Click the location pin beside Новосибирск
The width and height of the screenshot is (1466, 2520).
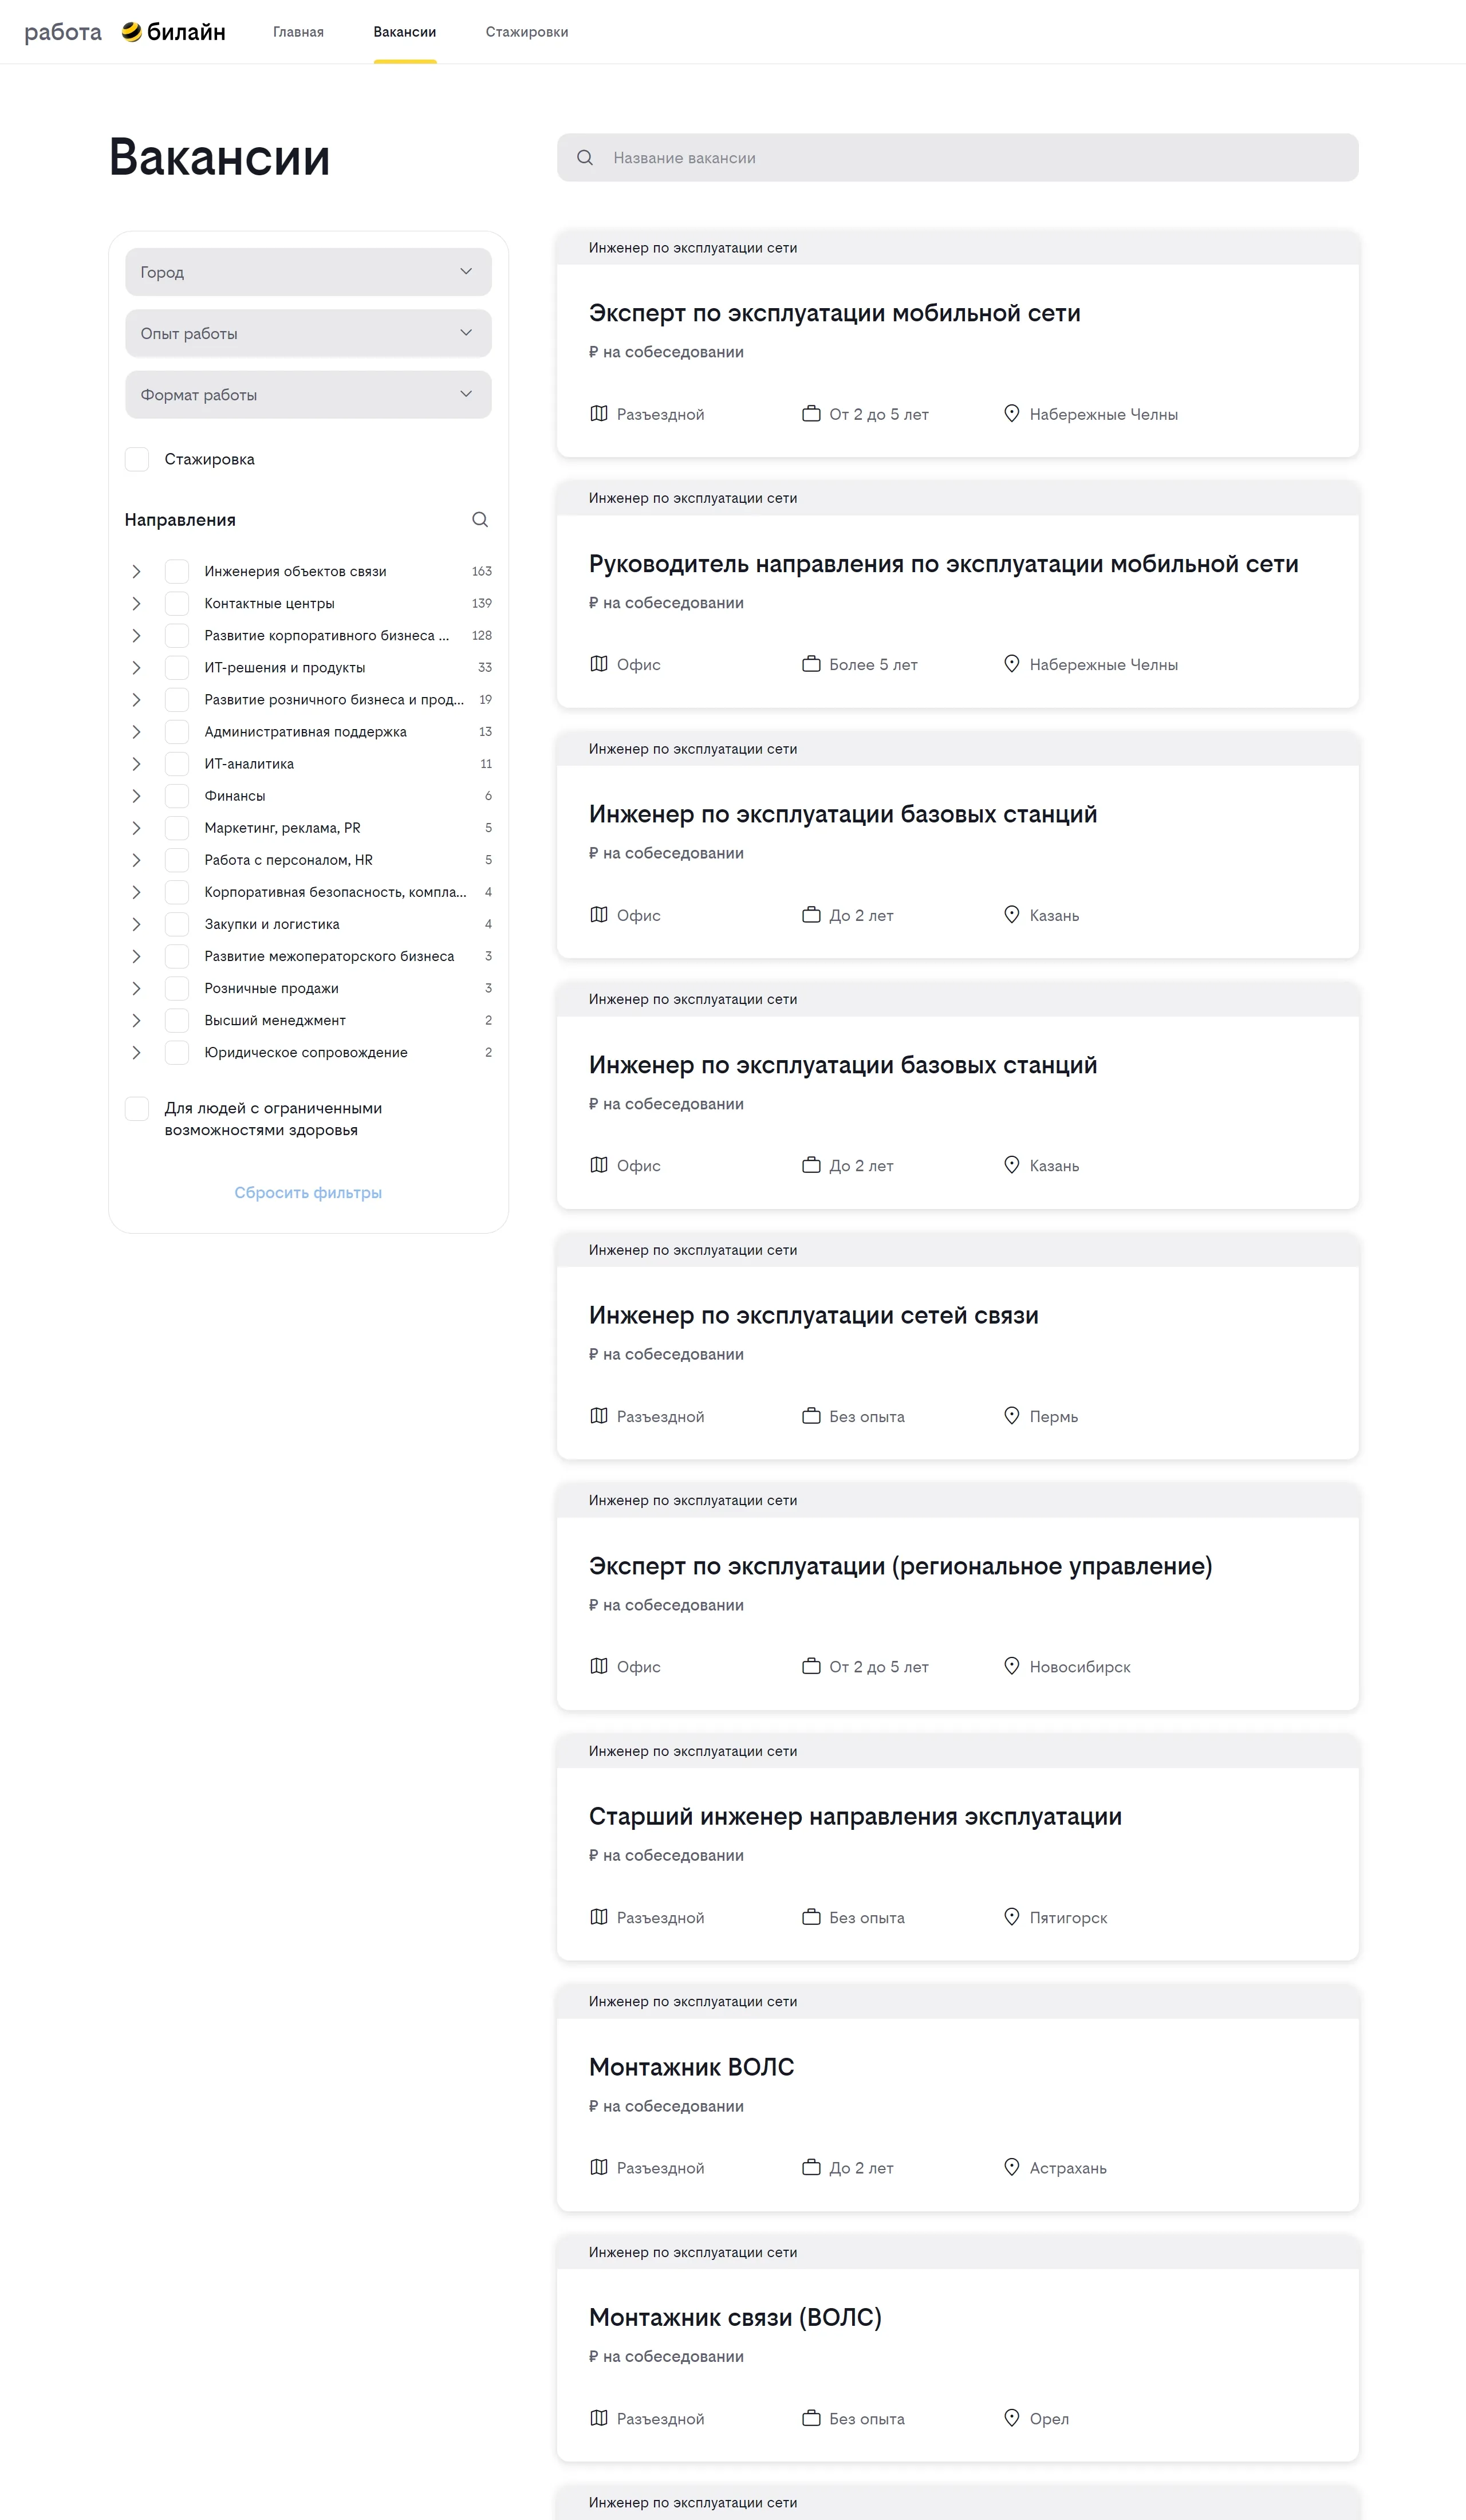1011,1666
